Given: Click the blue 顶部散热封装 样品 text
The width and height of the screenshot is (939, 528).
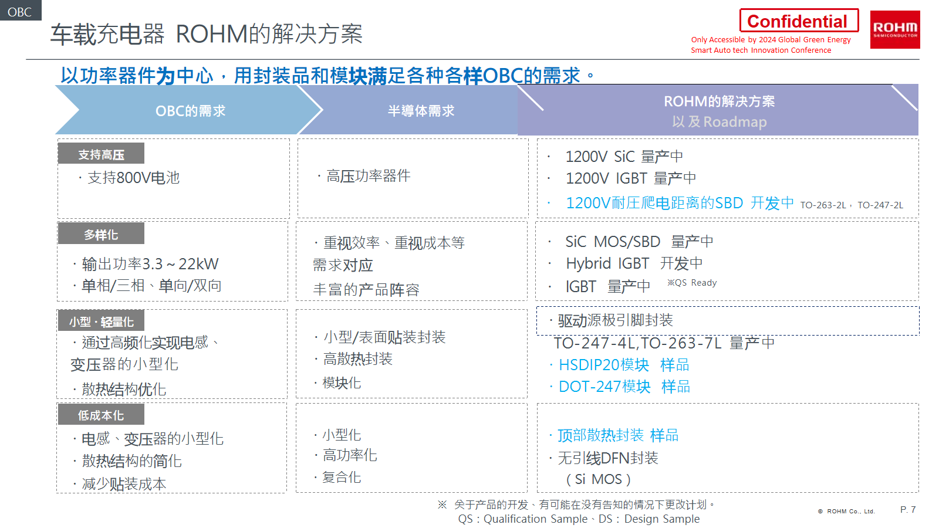Looking at the screenshot, I should [x=617, y=435].
